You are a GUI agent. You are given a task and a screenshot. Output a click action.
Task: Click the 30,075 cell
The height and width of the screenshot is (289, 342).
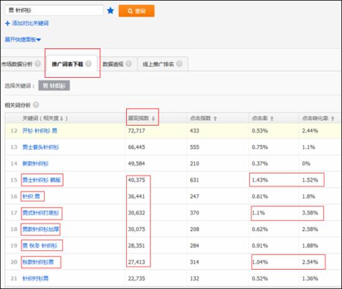pyautogui.click(x=136, y=229)
